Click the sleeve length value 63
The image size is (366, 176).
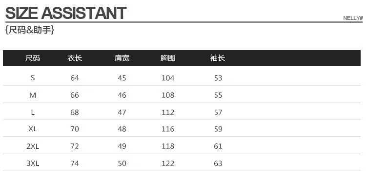(x=218, y=163)
